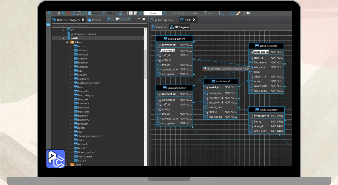
Task: Click the new connection plug icon in main toolbar
Action: click(x=49, y=13)
